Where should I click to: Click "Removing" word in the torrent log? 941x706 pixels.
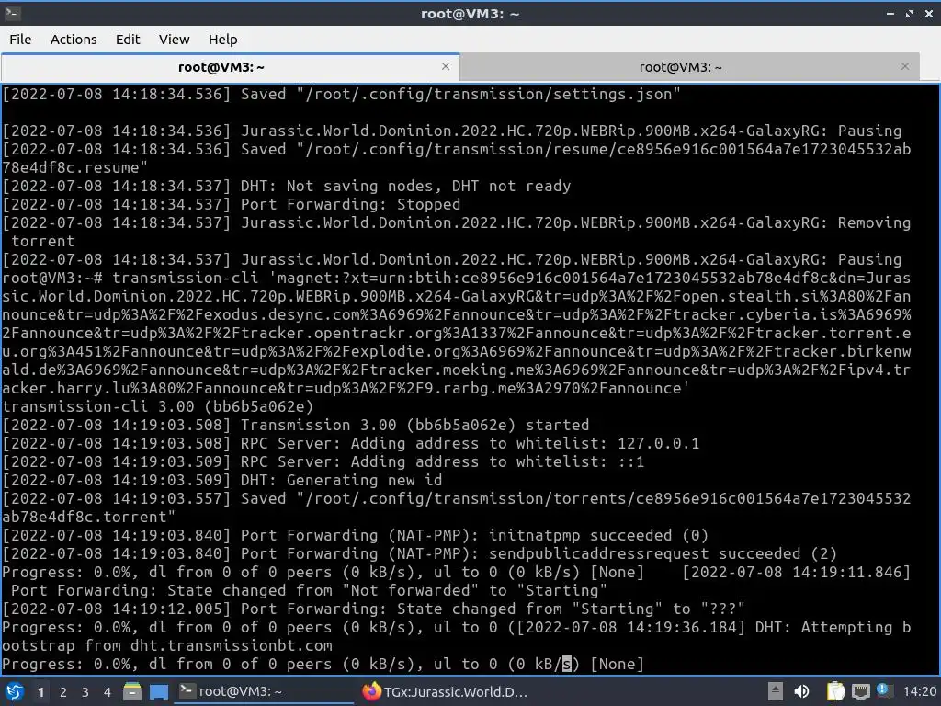(x=874, y=222)
